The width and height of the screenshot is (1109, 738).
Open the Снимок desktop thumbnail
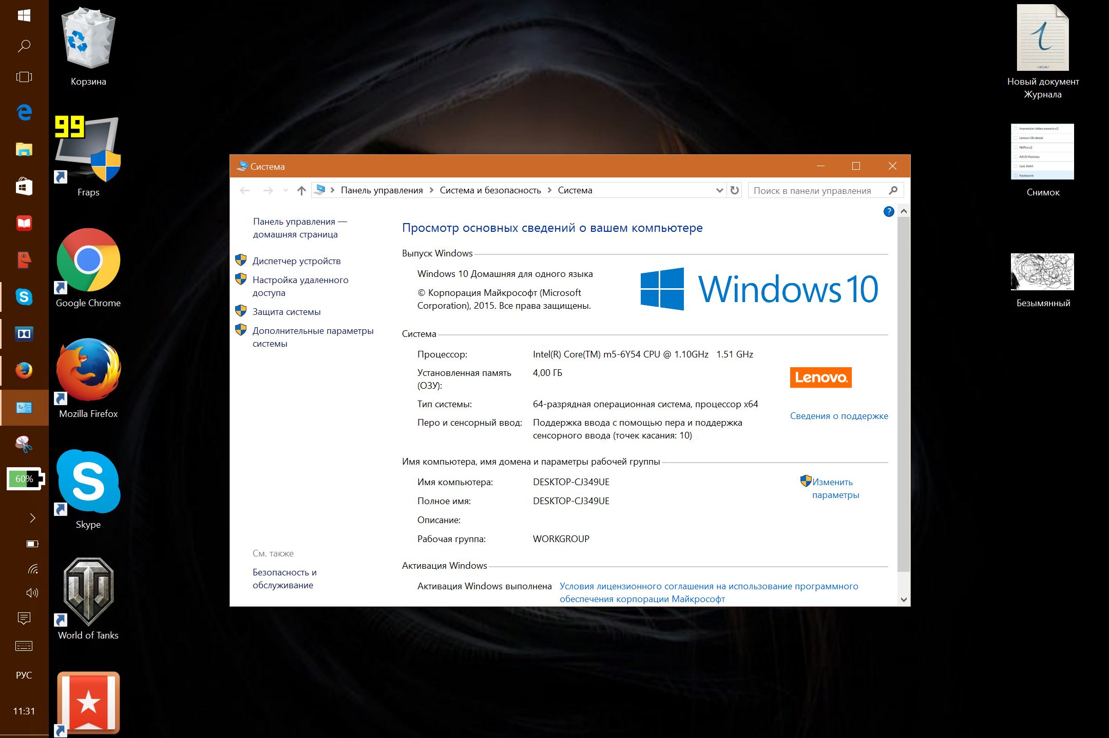[1043, 161]
